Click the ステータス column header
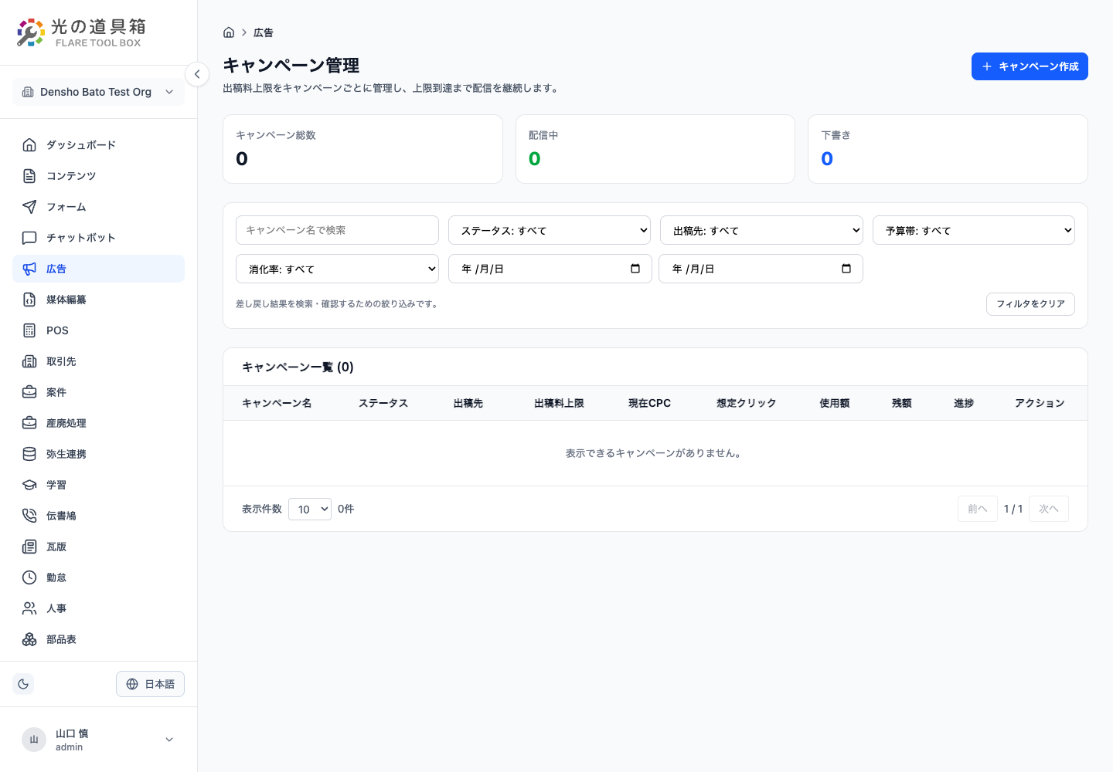This screenshot has height=772, width=1113. [x=383, y=403]
